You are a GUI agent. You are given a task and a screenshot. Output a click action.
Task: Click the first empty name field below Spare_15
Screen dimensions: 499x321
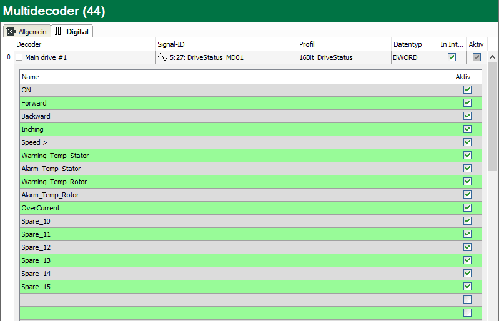(x=236, y=300)
